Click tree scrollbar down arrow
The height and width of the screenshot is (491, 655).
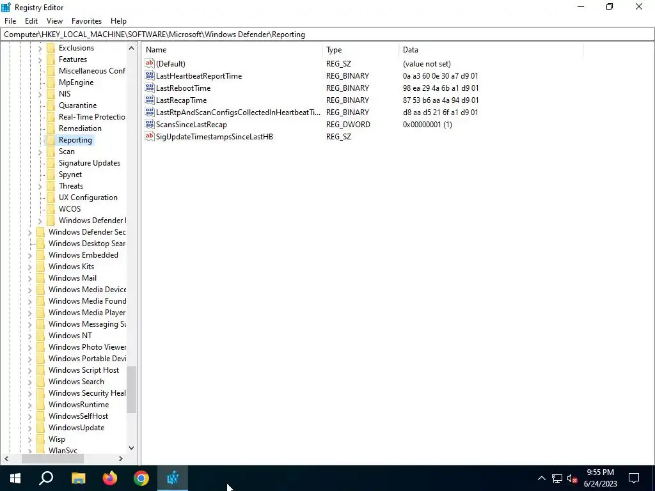pos(132,448)
